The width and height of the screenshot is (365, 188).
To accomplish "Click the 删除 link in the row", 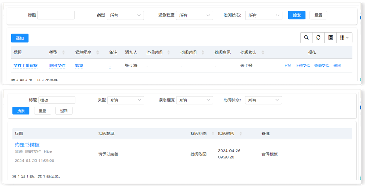I will (337, 66).
